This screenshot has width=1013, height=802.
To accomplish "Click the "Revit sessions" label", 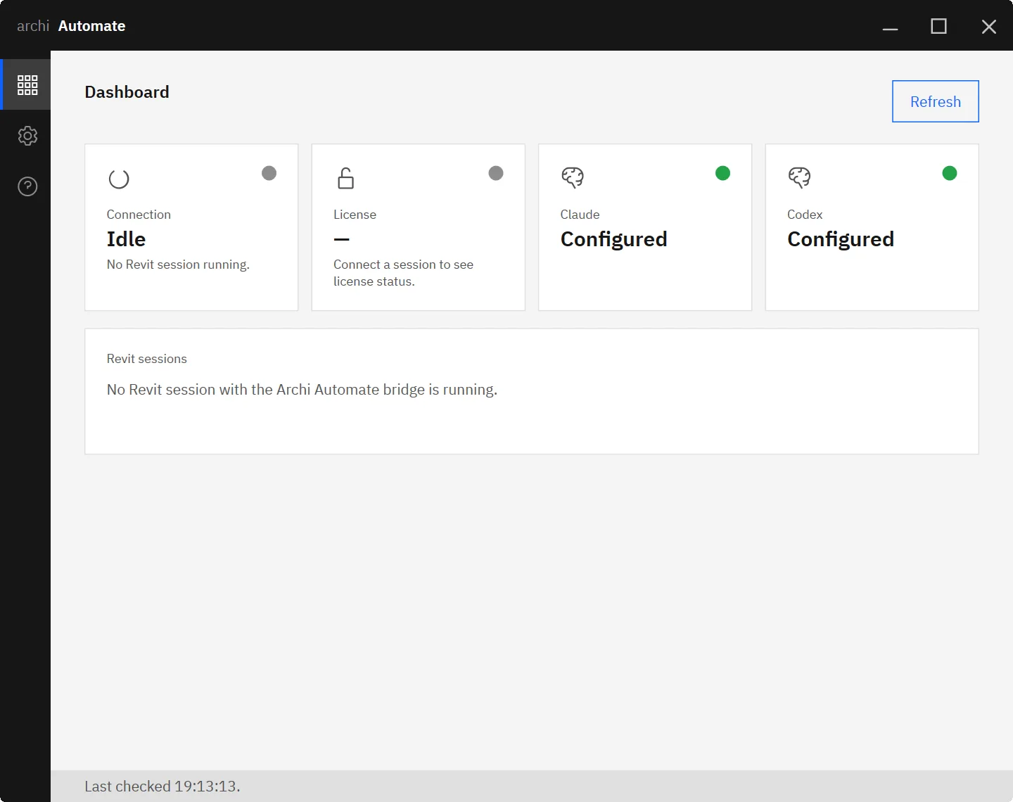I will coord(147,359).
